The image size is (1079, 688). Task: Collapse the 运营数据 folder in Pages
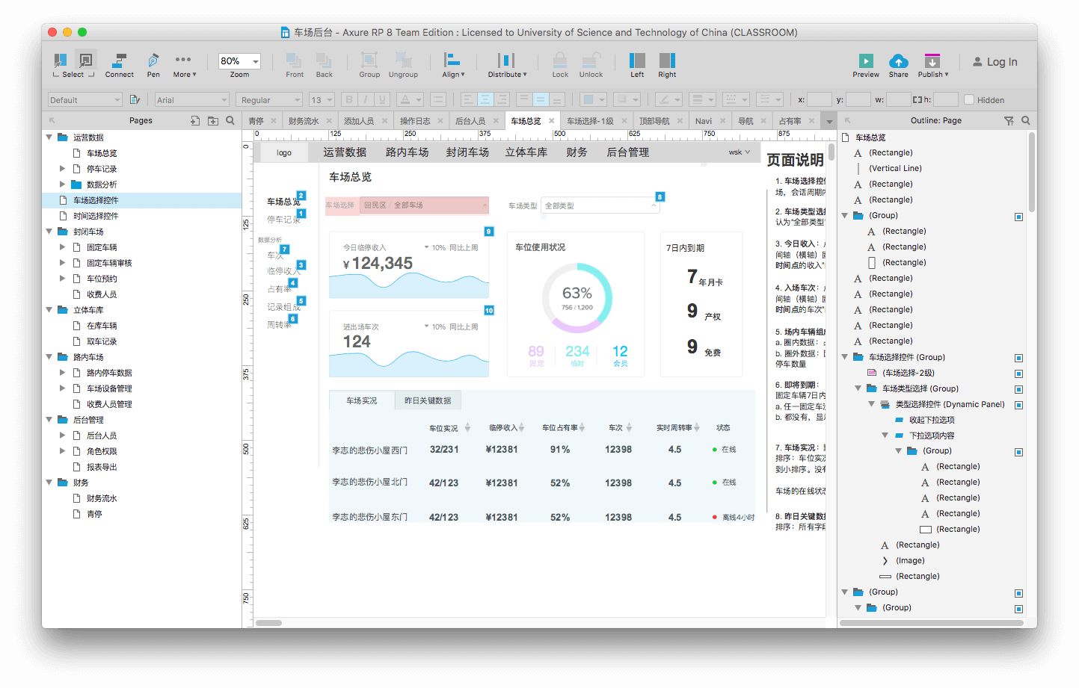(x=49, y=137)
